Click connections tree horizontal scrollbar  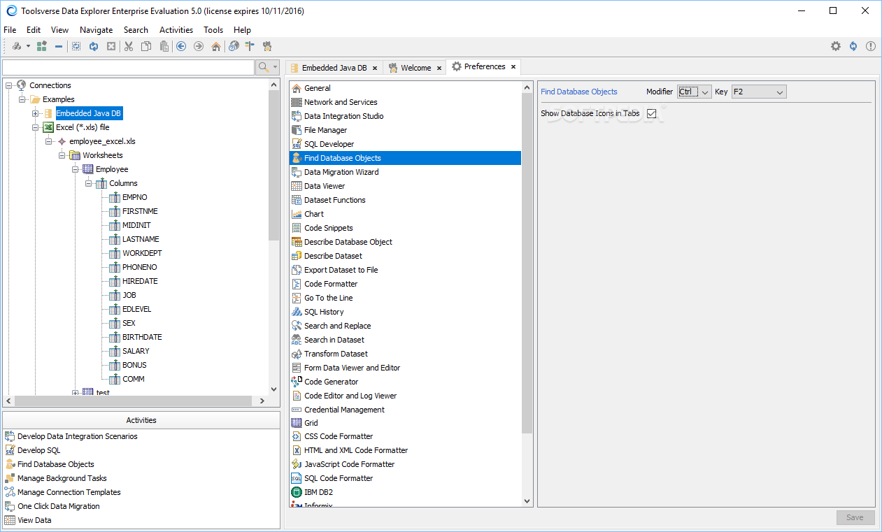pyautogui.click(x=133, y=401)
